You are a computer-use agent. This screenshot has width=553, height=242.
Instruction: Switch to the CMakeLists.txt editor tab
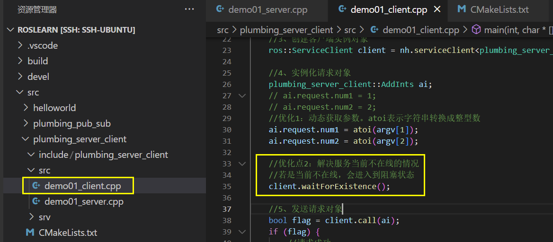pyautogui.click(x=499, y=9)
